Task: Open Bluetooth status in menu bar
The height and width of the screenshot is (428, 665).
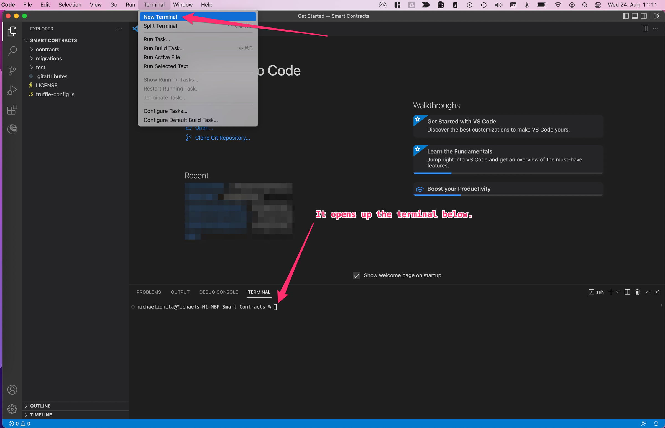Action: (527, 5)
